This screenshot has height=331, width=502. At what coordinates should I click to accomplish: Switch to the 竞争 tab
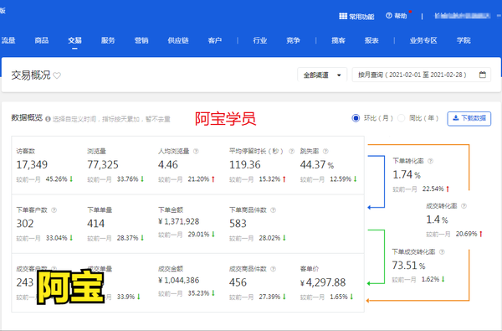(x=293, y=40)
